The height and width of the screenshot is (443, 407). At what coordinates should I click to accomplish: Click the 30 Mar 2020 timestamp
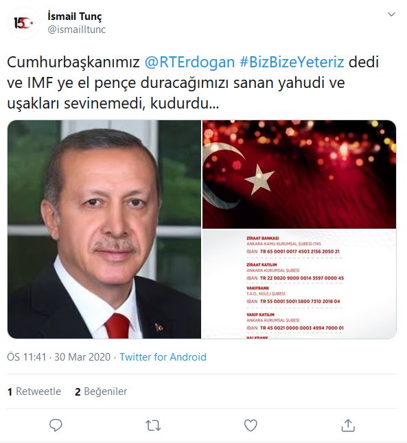point(82,357)
